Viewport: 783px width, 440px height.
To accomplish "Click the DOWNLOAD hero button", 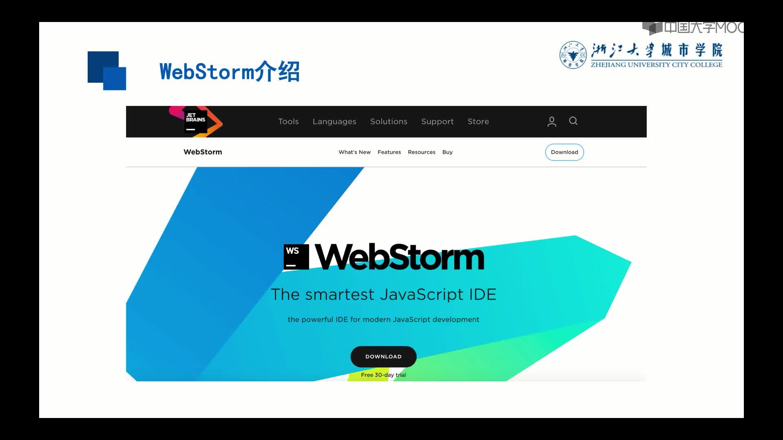I will 383,356.
